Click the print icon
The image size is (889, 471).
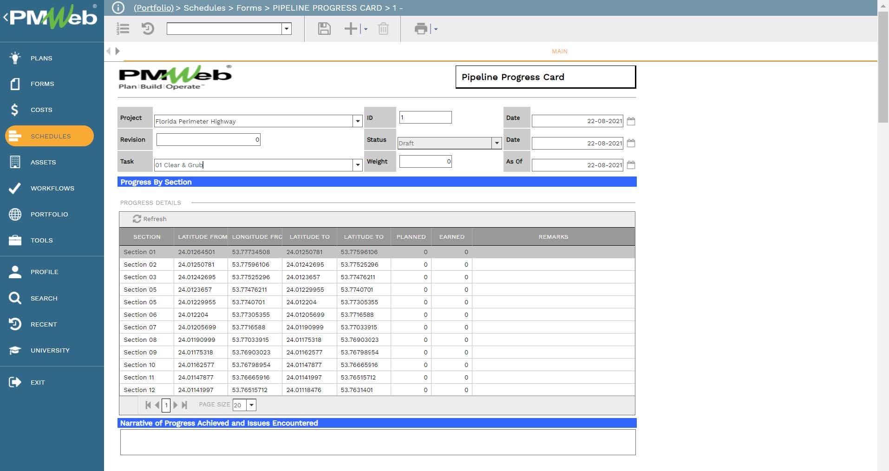tap(421, 29)
